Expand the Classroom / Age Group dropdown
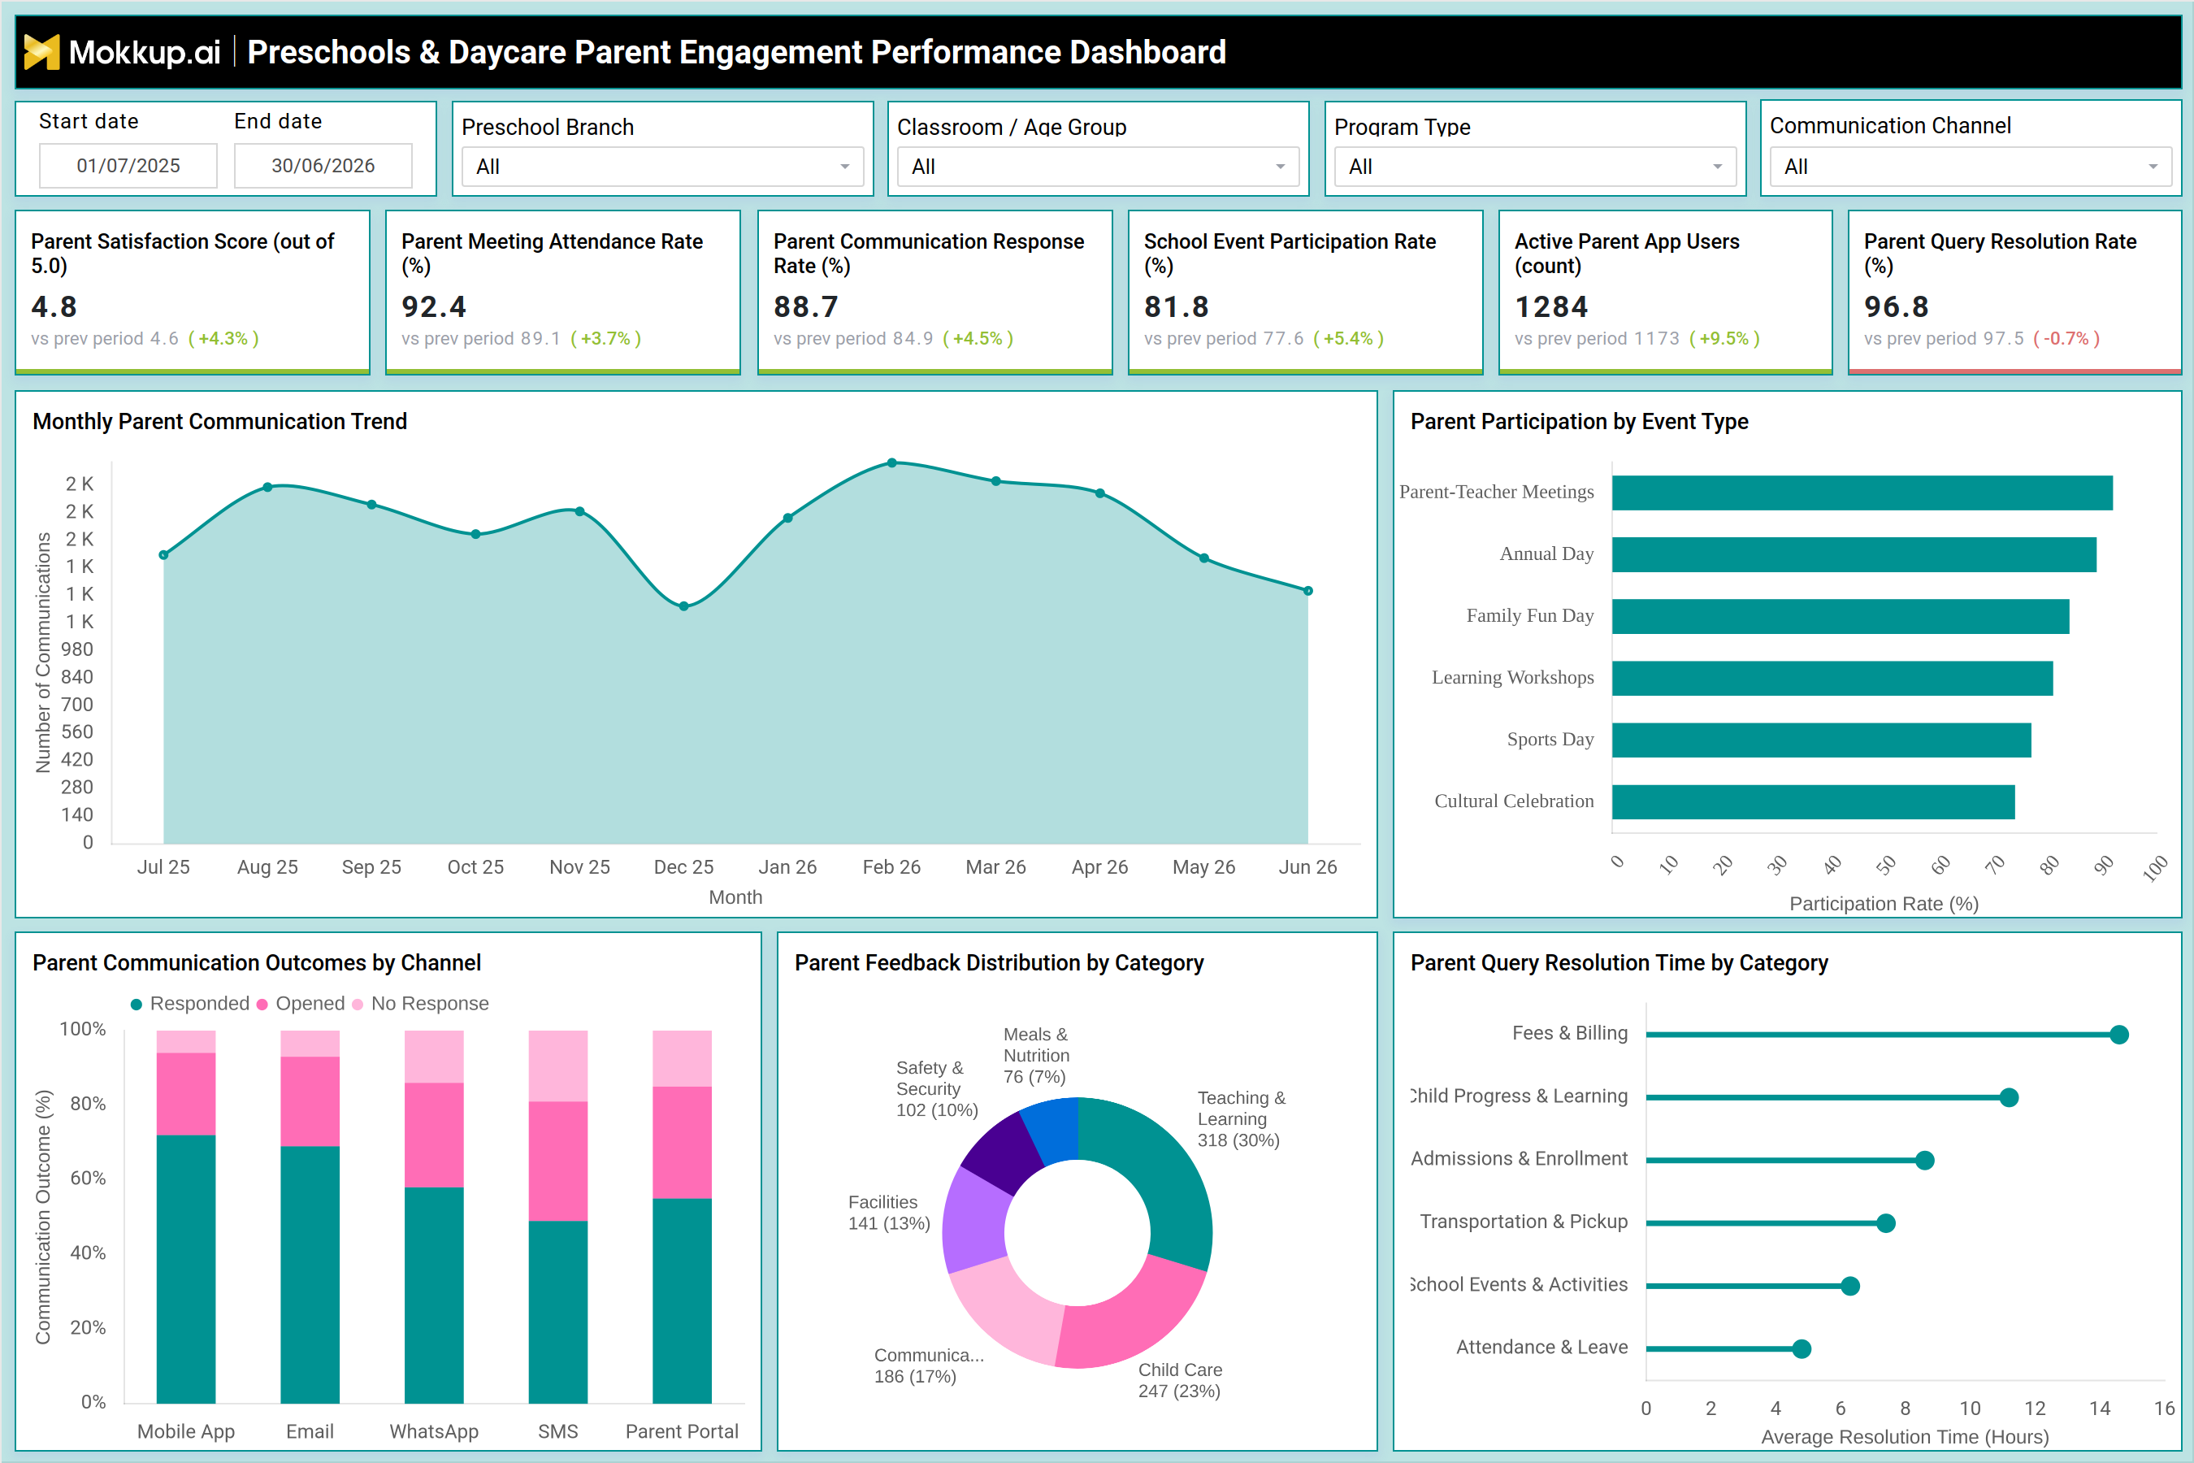 click(x=1098, y=167)
